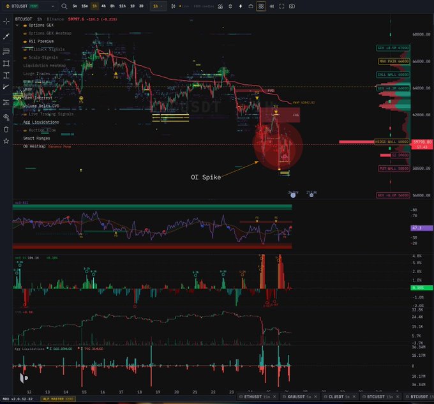This screenshot has height=404, width=434.
Task: Select the polyline path drawing tool
Action: pyautogui.click(x=6, y=87)
